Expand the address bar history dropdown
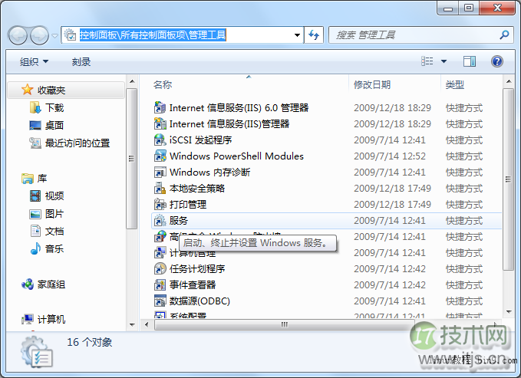Viewport: 521px width, 378px height. coord(297,35)
